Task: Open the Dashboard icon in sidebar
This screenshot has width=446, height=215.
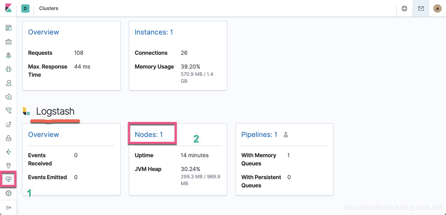Action: pos(9,28)
